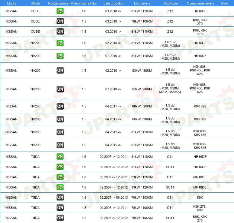Viewport: 234px width, 223px height.
Task: Click the ON diesel icon for TIIDA 78kW SC11
Action: click(x=60, y=218)
